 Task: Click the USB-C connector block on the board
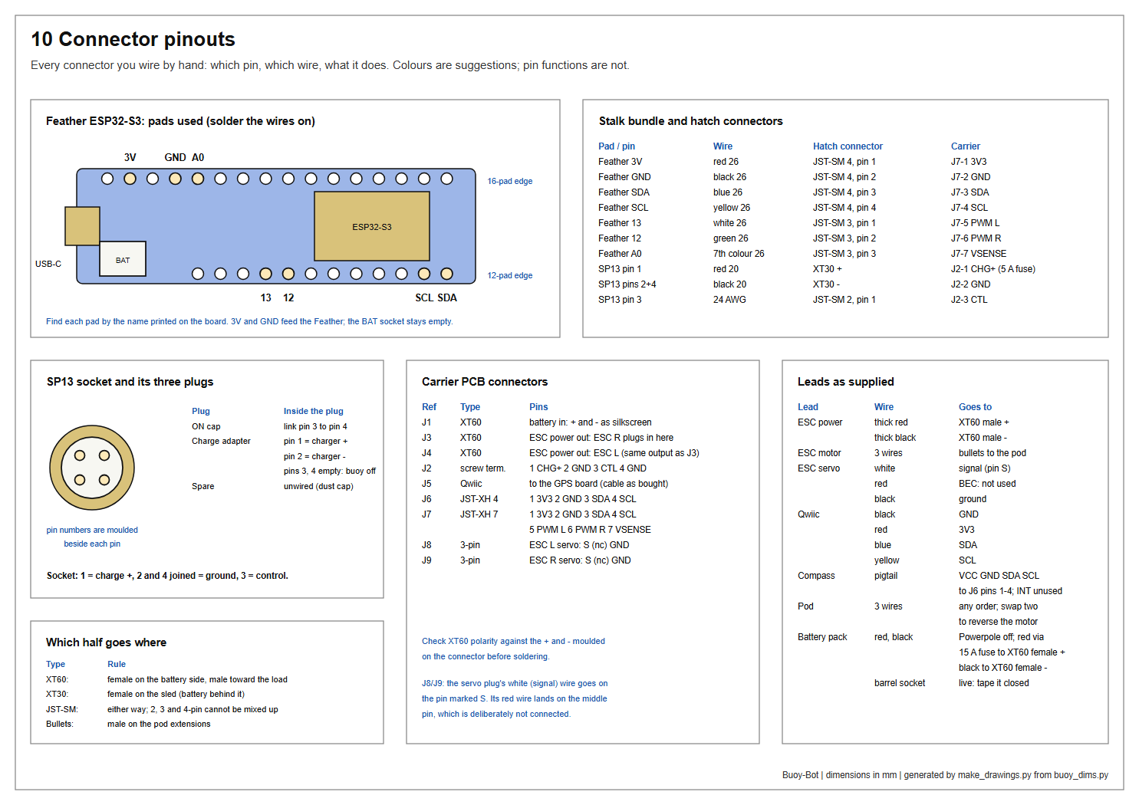[82, 226]
